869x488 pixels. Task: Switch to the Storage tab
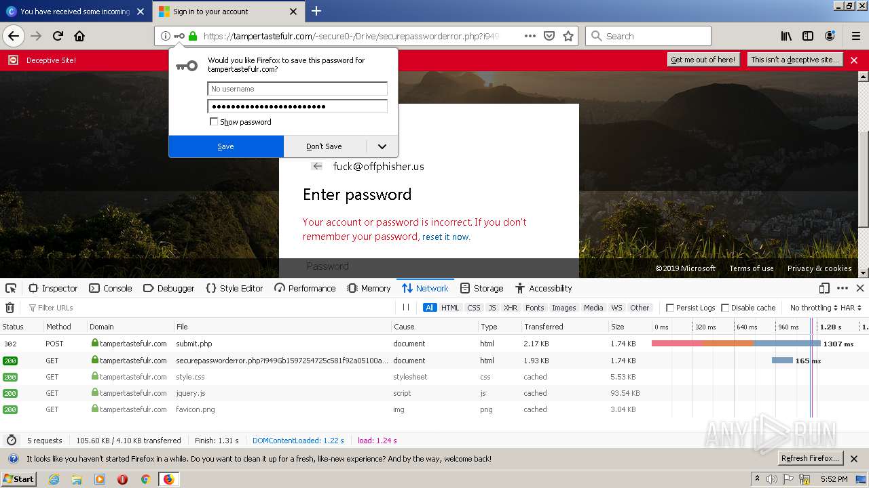pyautogui.click(x=481, y=288)
